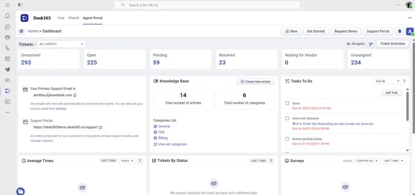Click the Desk365 logo icon

coord(24,18)
